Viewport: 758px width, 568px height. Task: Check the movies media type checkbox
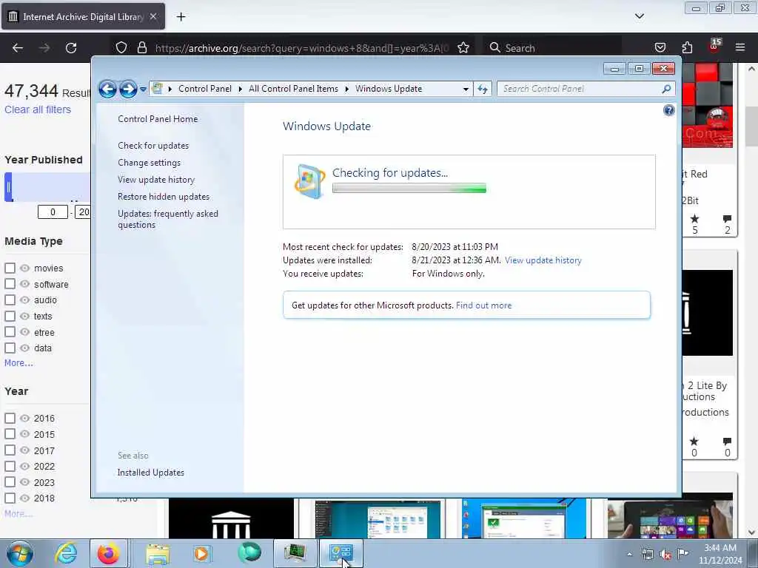[10, 268]
